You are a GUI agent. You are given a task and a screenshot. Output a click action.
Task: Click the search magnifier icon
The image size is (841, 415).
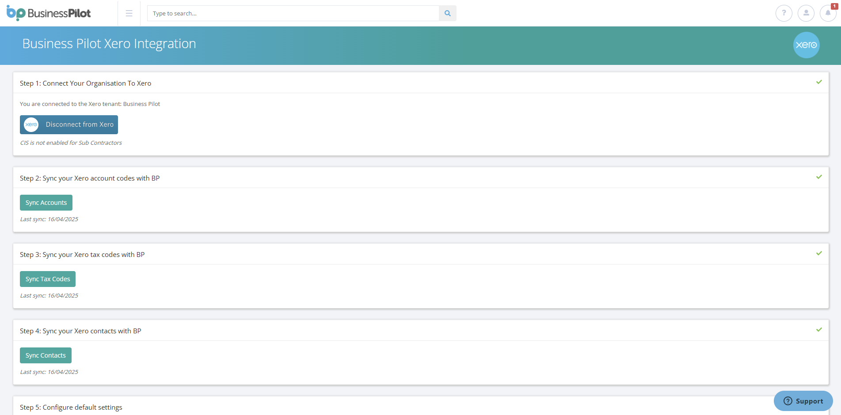pyautogui.click(x=447, y=13)
